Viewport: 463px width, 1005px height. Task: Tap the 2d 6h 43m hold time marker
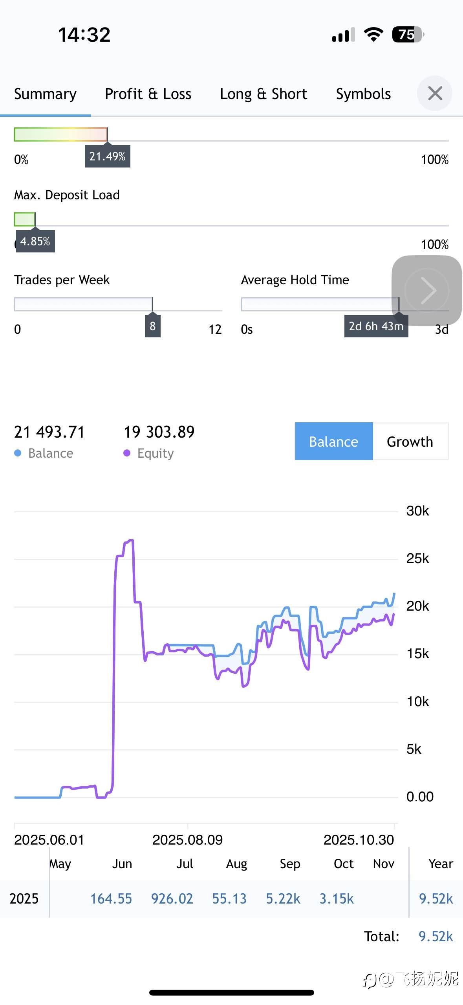click(x=376, y=326)
